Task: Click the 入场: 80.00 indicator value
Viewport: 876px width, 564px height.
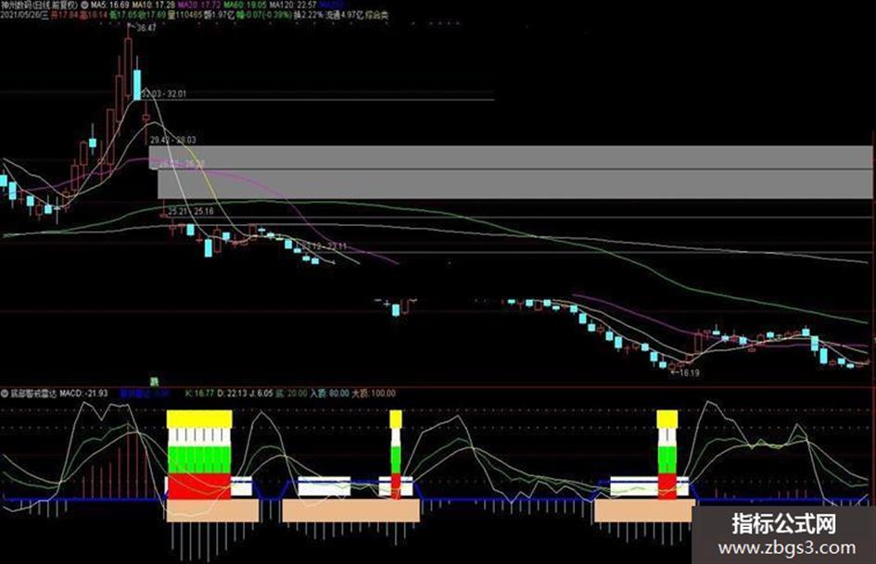Action: pos(330,393)
